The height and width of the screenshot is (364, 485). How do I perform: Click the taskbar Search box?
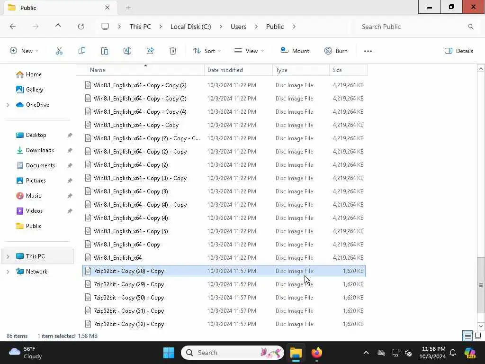(233, 353)
